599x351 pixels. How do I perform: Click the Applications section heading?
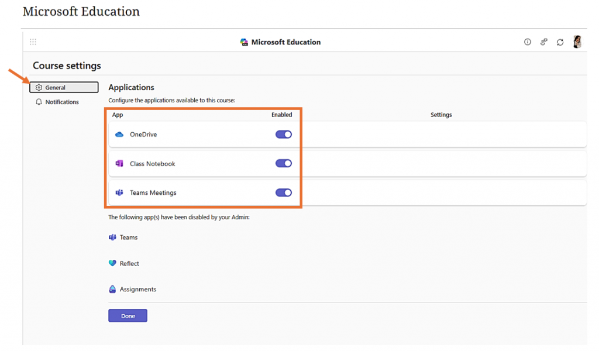pos(131,87)
